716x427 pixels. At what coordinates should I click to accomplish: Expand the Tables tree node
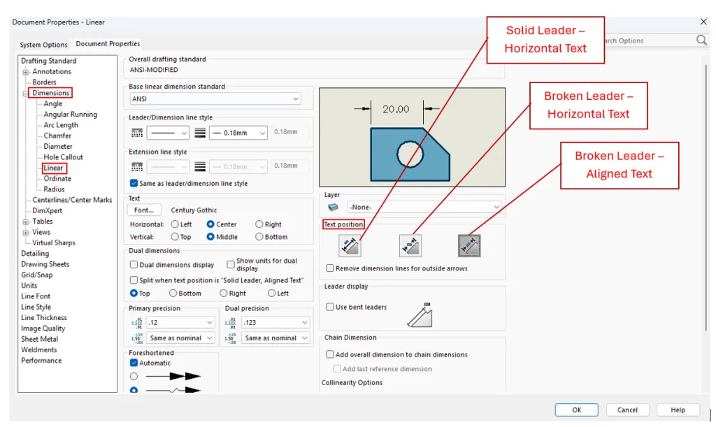26,222
